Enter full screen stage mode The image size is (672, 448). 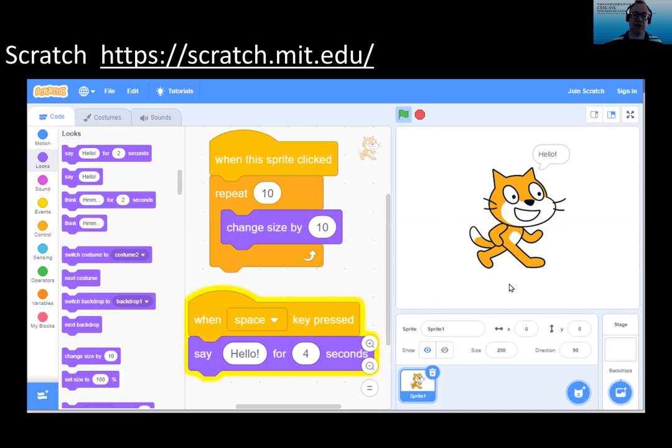click(630, 114)
